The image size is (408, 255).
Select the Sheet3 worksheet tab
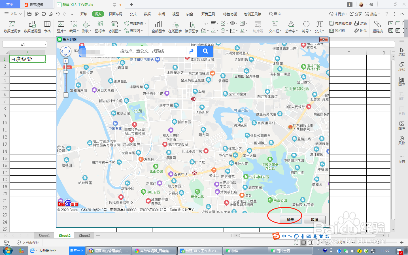click(x=84, y=235)
